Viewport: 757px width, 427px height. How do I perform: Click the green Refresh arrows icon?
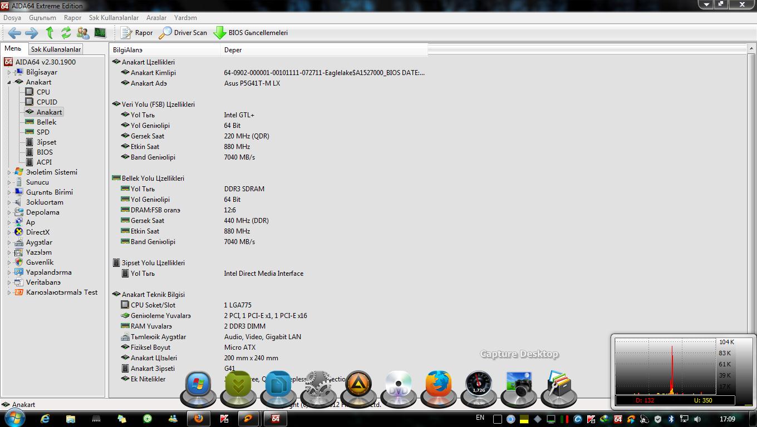tap(66, 33)
